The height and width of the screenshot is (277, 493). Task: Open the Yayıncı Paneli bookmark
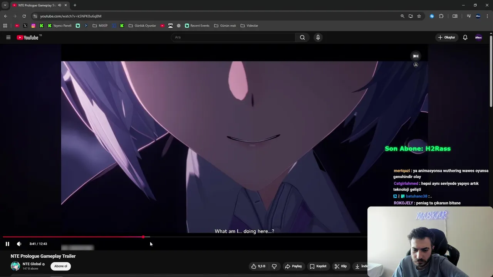pyautogui.click(x=60, y=26)
